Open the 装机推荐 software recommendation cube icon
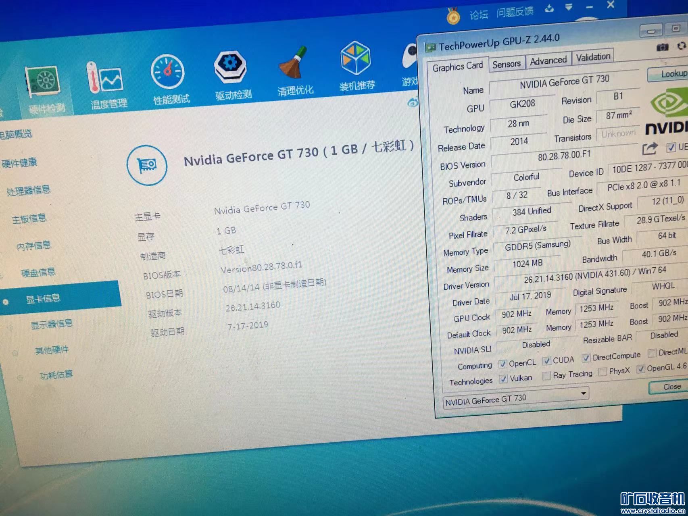The width and height of the screenshot is (688, 516). (355, 58)
